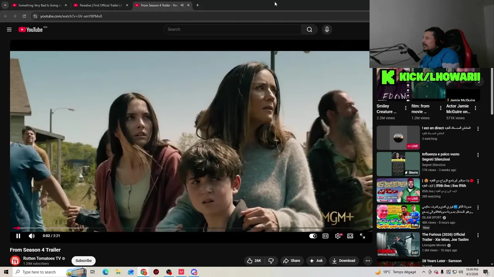Open site information icon in address bar

point(35,16)
